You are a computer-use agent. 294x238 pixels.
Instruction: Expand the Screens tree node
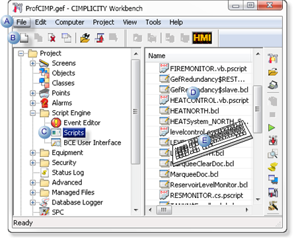coord(32,63)
